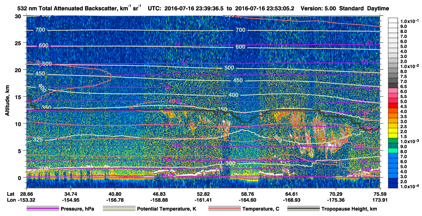Screen dimensions: 422x216
Task: Click the dark blue 1.0x10-4 colorbar swatch
Action: pyautogui.click(x=393, y=186)
